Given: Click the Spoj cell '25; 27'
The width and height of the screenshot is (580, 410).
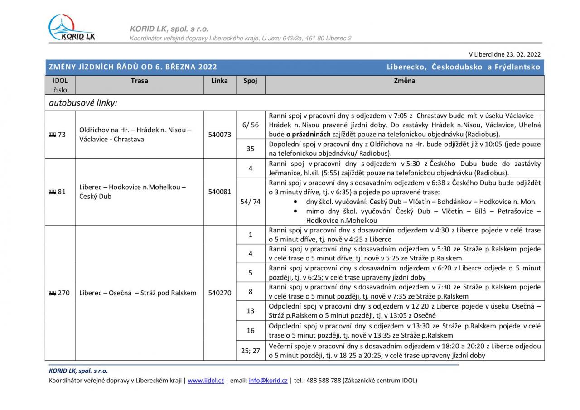Looking at the screenshot, I should [250, 351].
